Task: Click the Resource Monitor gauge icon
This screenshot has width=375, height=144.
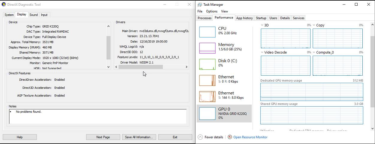Action: coord(230,137)
